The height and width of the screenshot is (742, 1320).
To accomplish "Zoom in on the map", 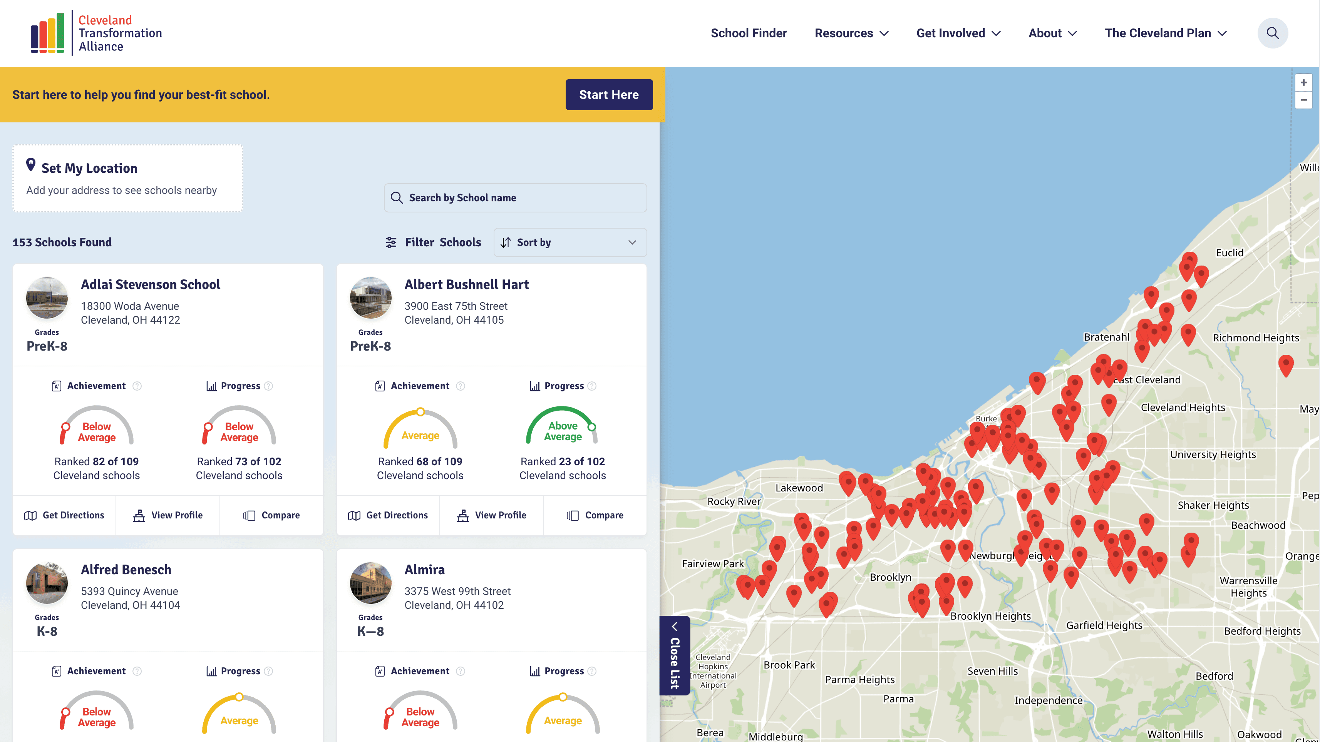I will [x=1303, y=82].
